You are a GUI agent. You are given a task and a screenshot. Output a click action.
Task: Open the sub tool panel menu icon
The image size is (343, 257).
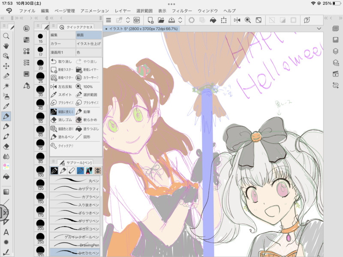[53, 161]
